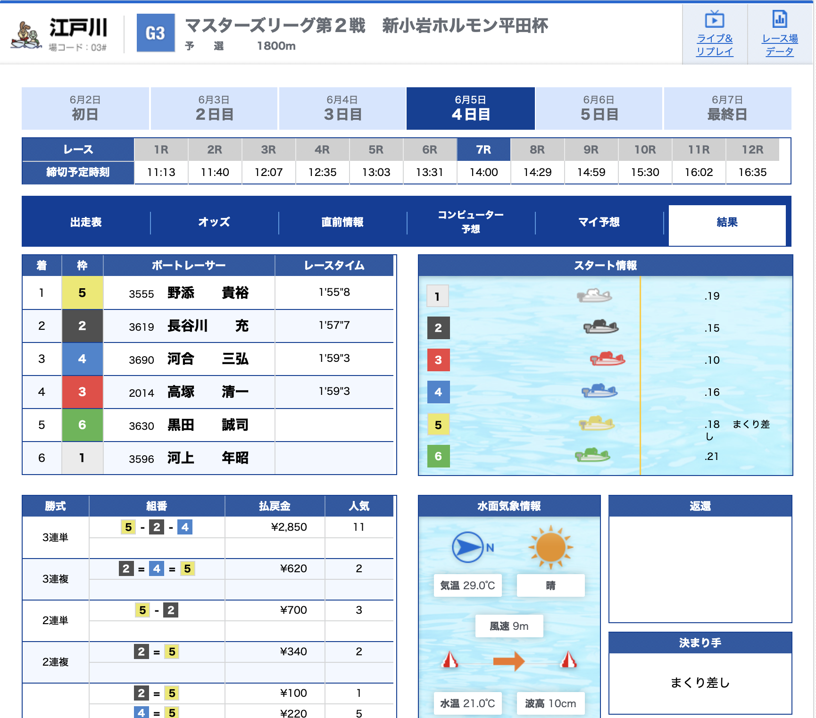Open the オッズ tab
Viewport: 816px width, 718px height.
[214, 222]
